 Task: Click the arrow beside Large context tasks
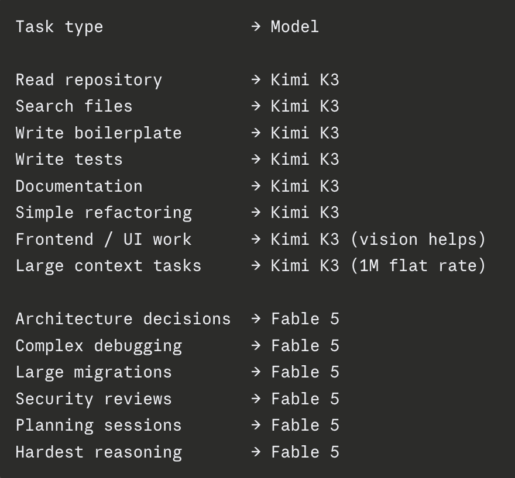coord(256,265)
